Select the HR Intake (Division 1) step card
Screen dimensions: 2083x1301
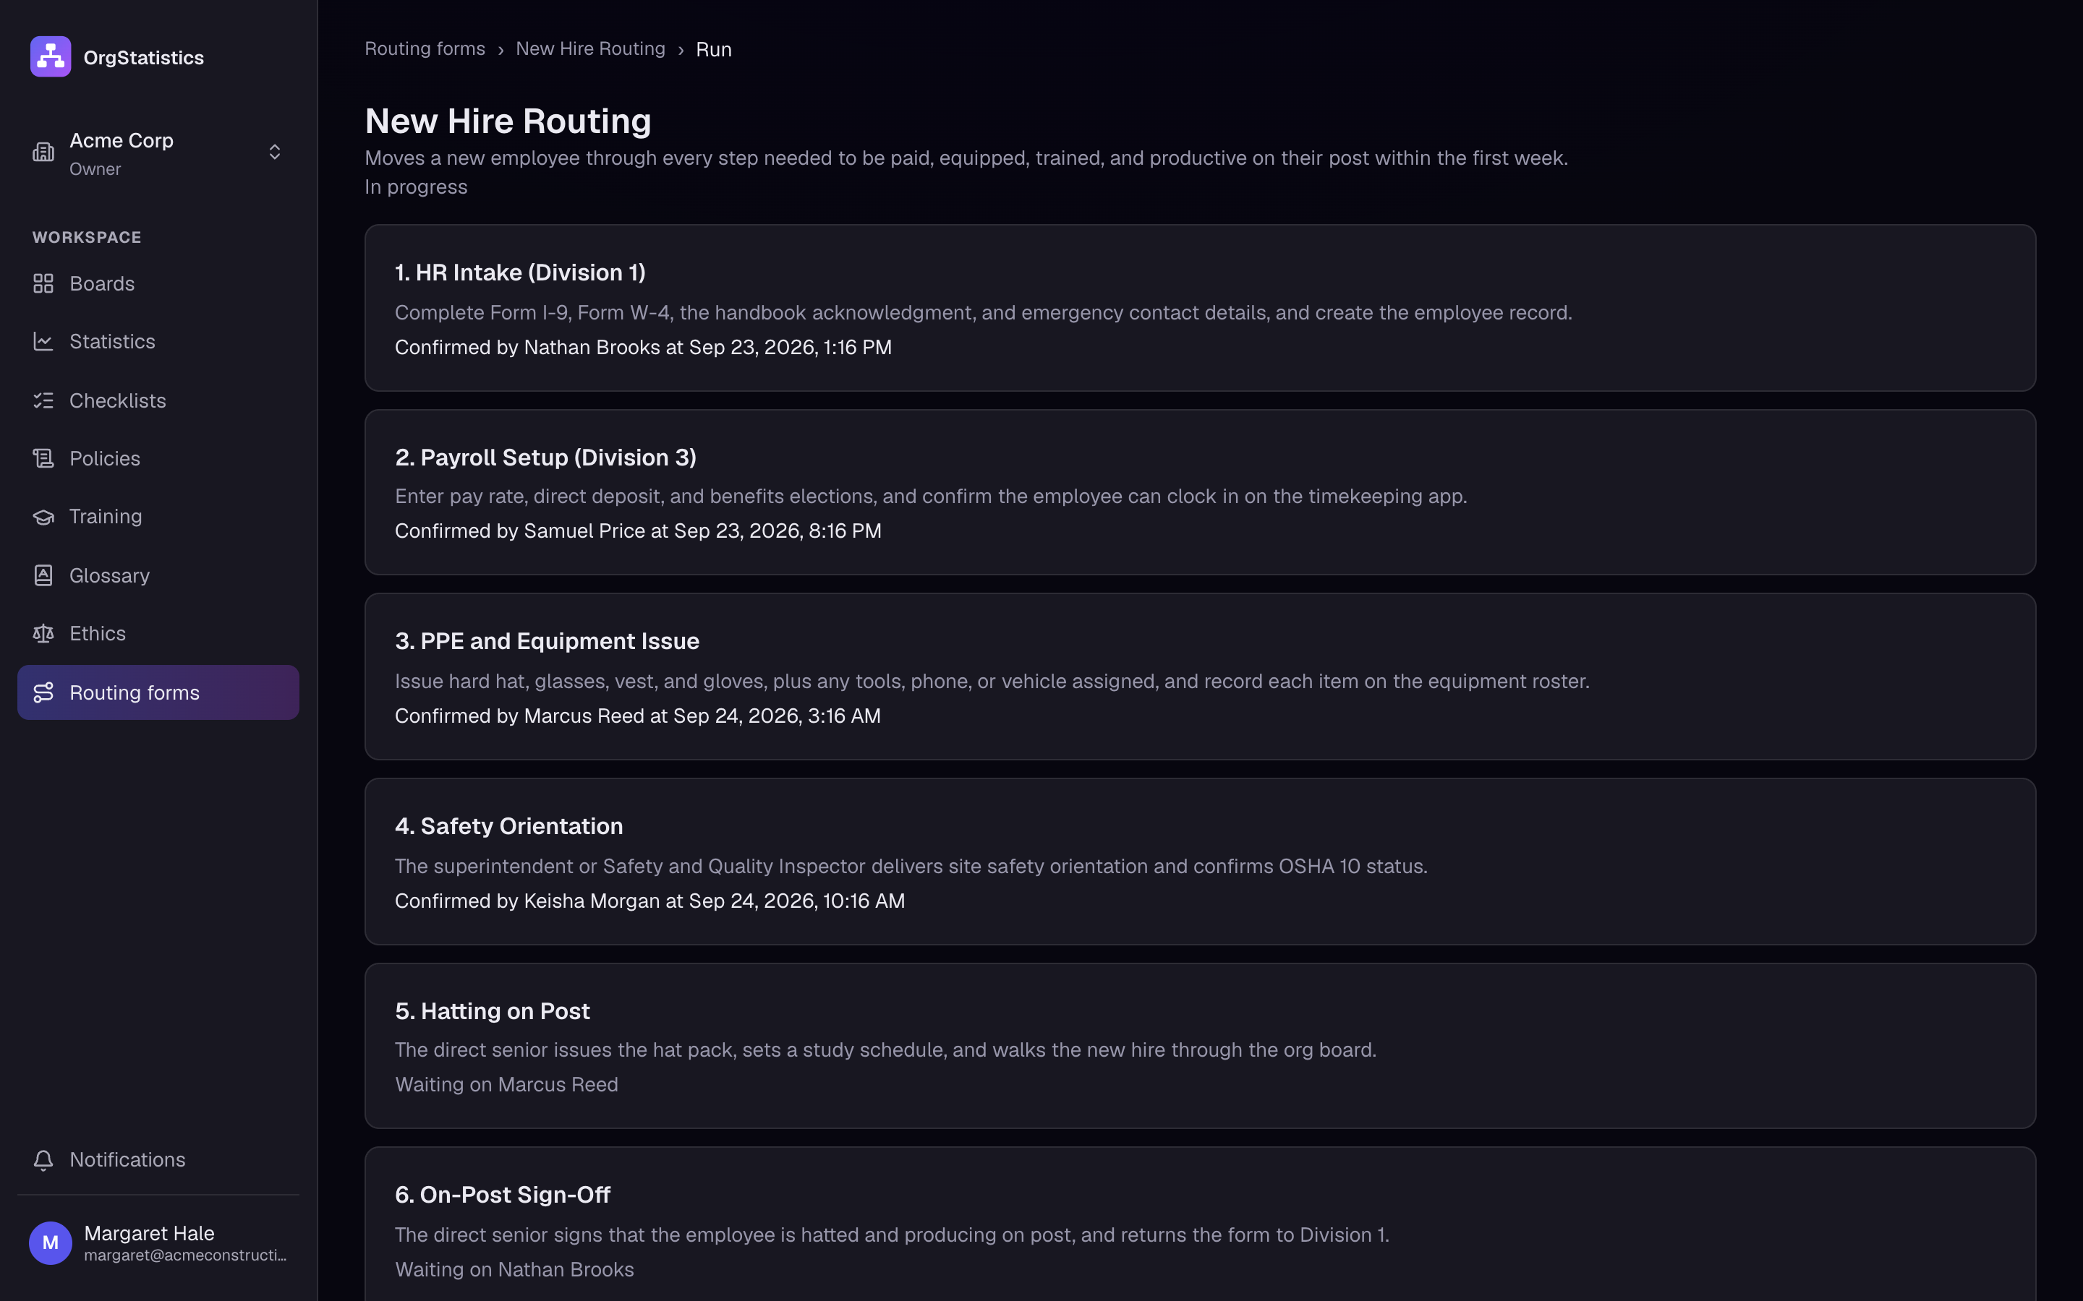tap(1200, 308)
